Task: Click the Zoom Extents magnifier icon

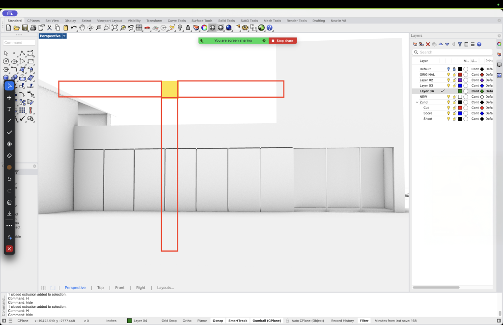Action: [x=114, y=28]
